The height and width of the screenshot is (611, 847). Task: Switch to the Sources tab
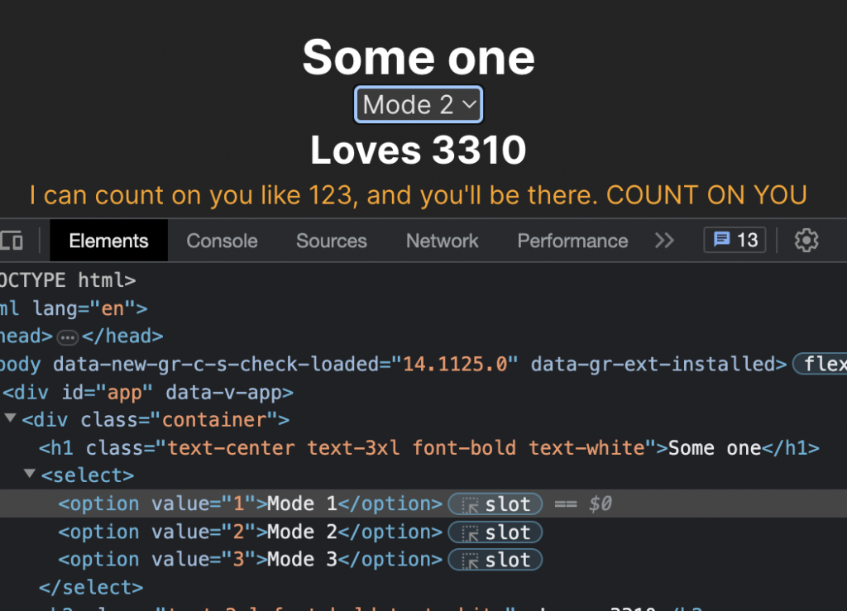tap(331, 241)
